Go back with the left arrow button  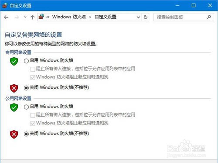[x=6, y=17]
